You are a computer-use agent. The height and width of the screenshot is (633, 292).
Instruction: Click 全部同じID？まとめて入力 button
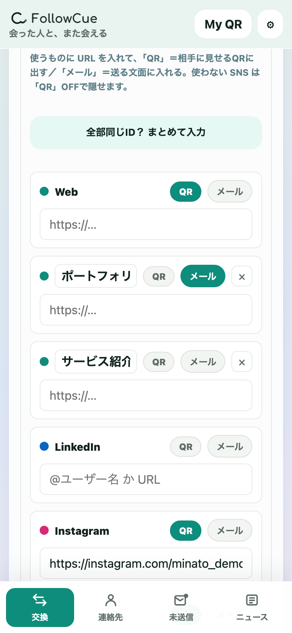point(146,132)
